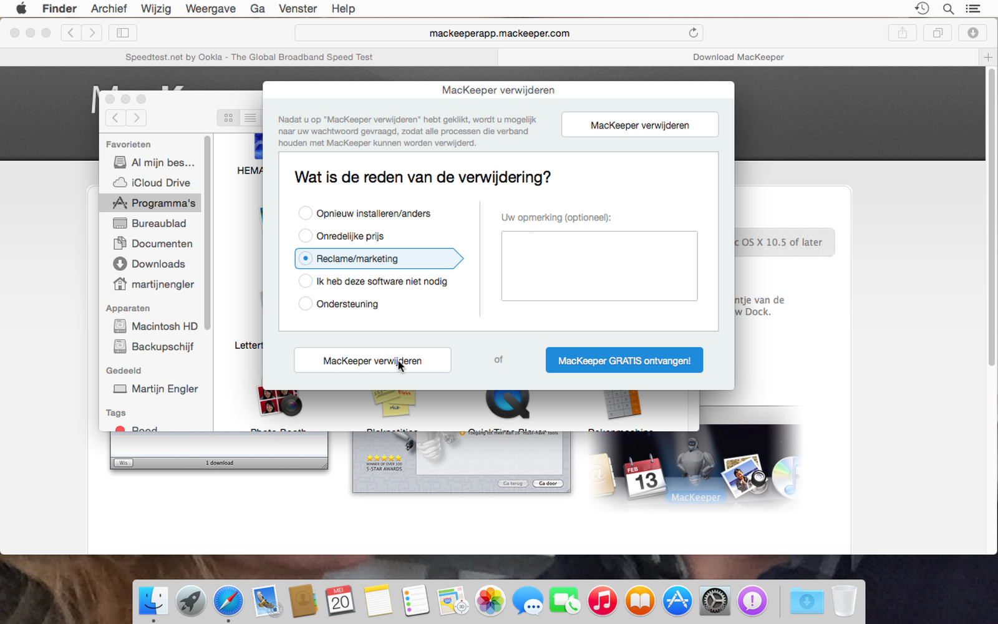Open System Preferences gear in Dock
The width and height of the screenshot is (998, 624).
[x=715, y=601]
